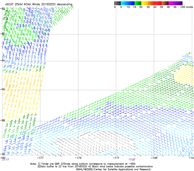Click the -174 longitude axis label
Viewport: 194px width, 171px height.
click(78, 158)
